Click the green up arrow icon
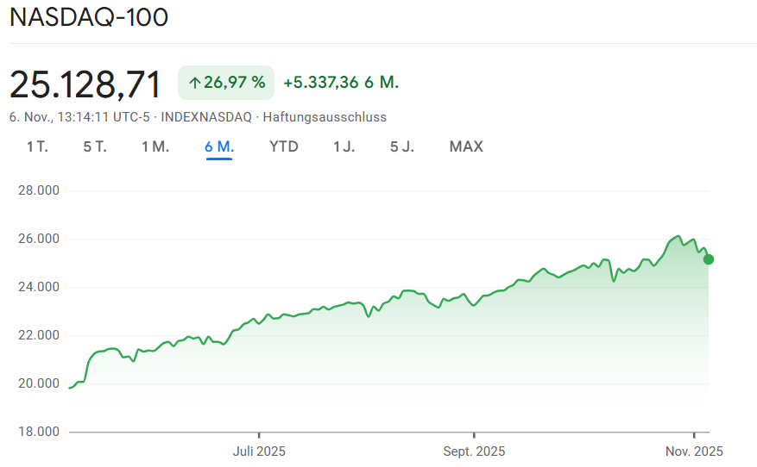Image resolution: width=757 pixels, height=467 pixels. (x=194, y=83)
